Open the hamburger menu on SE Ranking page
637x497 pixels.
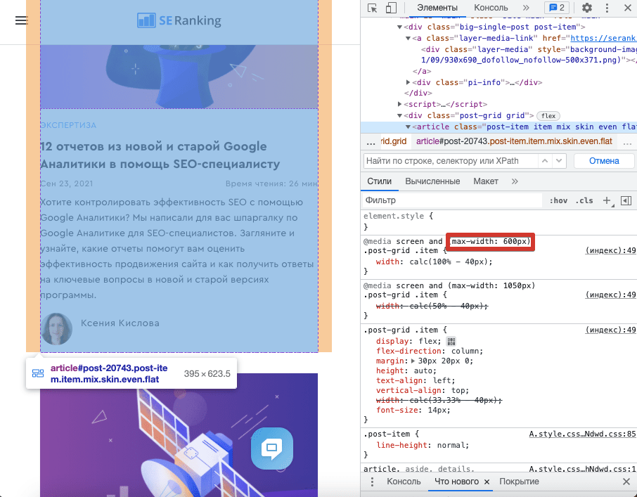click(21, 20)
